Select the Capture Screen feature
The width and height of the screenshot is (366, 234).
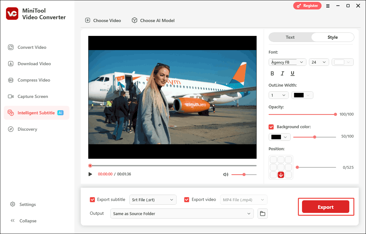click(32, 96)
